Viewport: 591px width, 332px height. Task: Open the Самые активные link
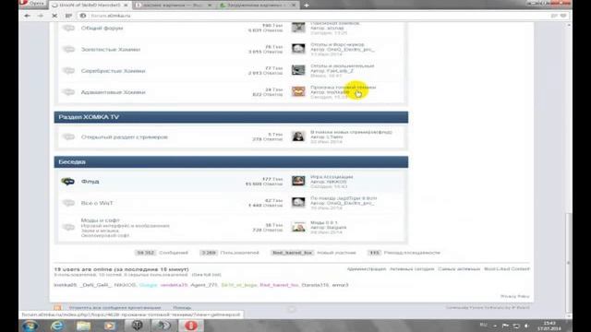coord(459,269)
